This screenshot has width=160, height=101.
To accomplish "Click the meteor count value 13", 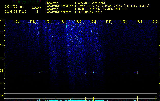I will [x=37, y=12].
